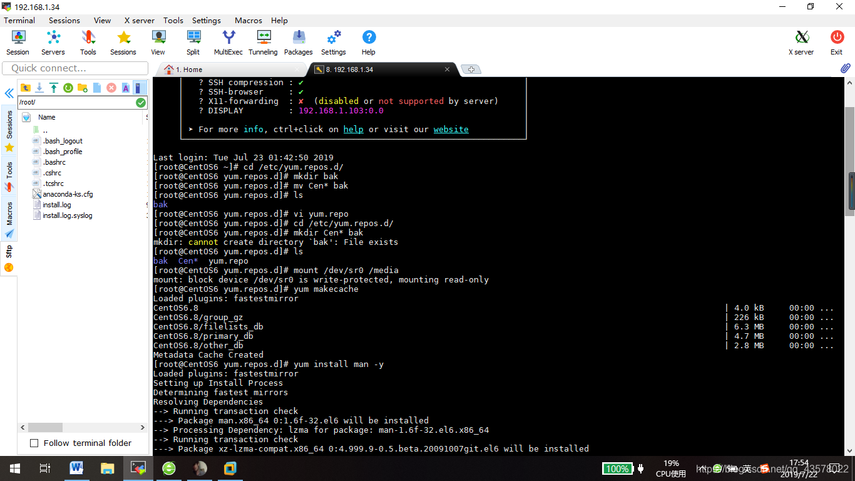855x481 pixels.
Task: Open the Terminal menu
Action: click(x=19, y=20)
